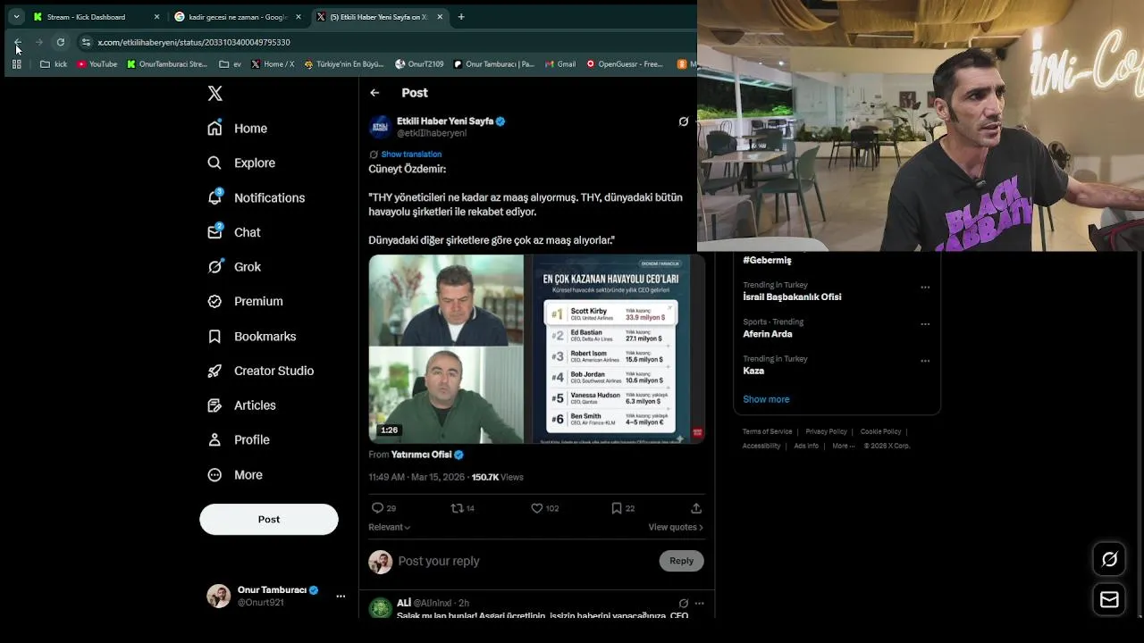Screen dimensions: 1144x643
Task: Open a new browser tab
Action: [461, 17]
